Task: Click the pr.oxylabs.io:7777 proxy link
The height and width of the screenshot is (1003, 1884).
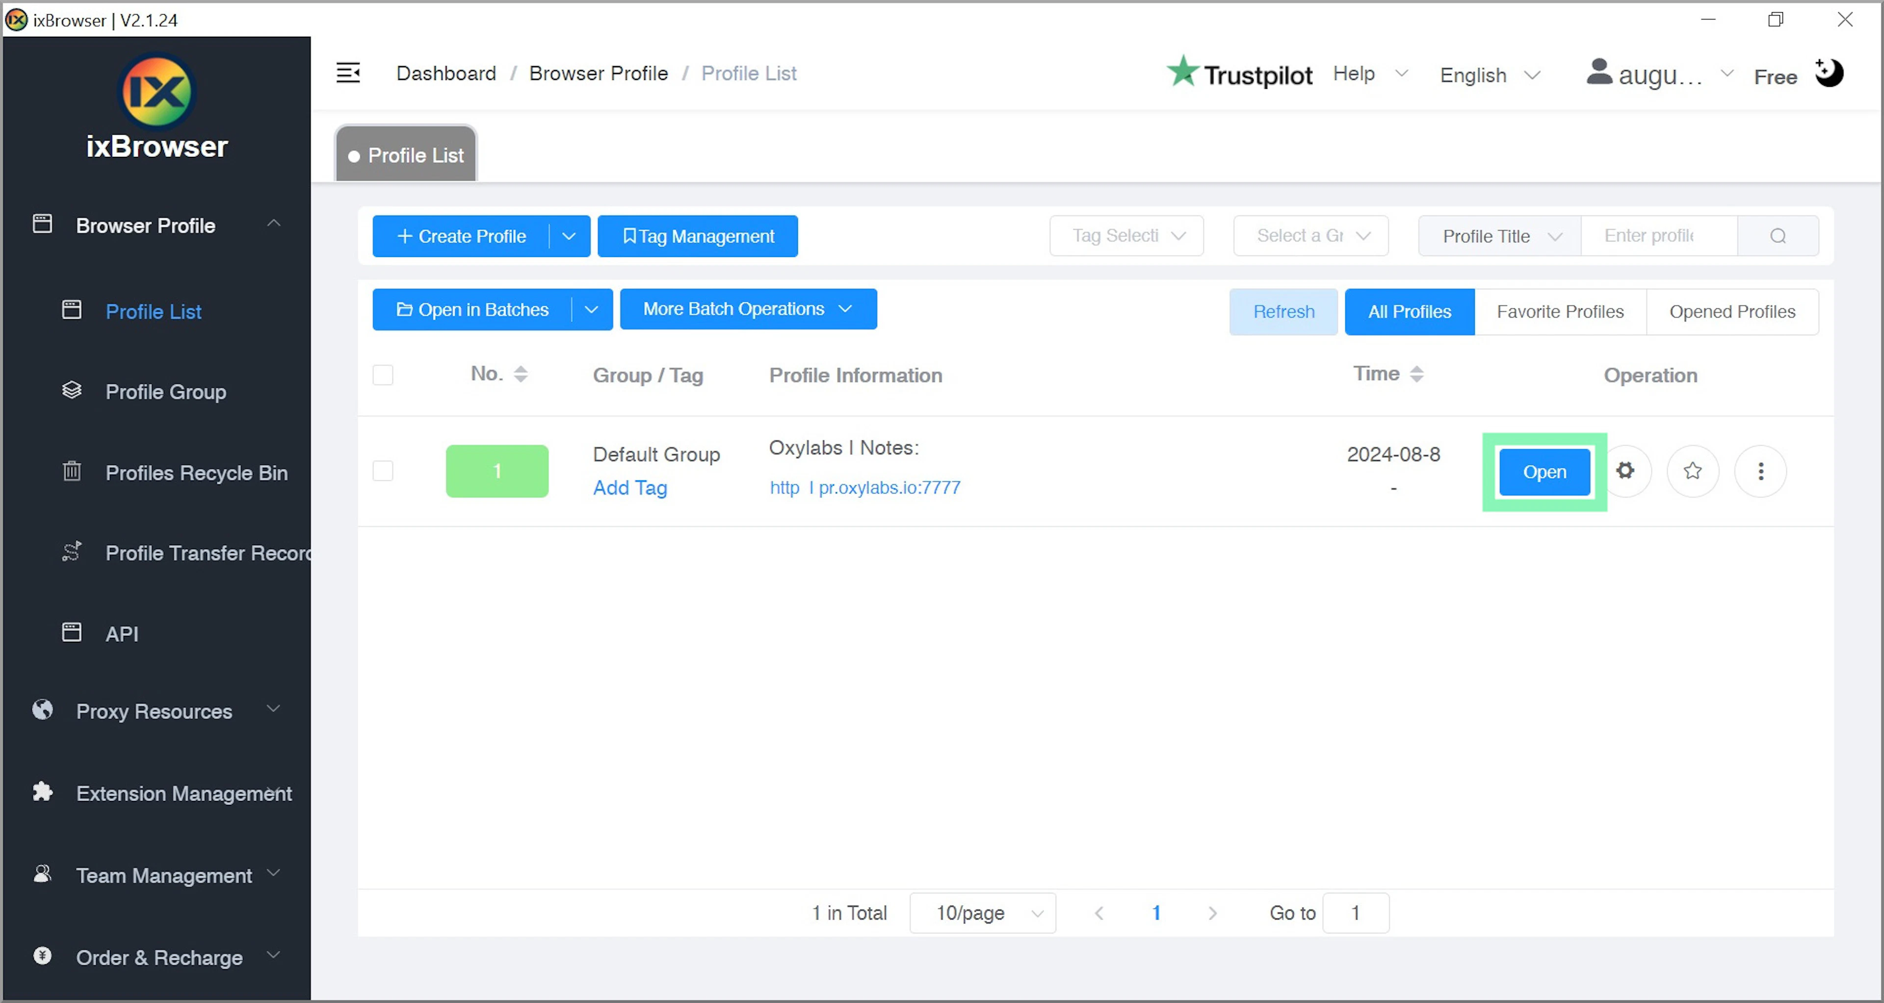Action: pyautogui.click(x=890, y=487)
